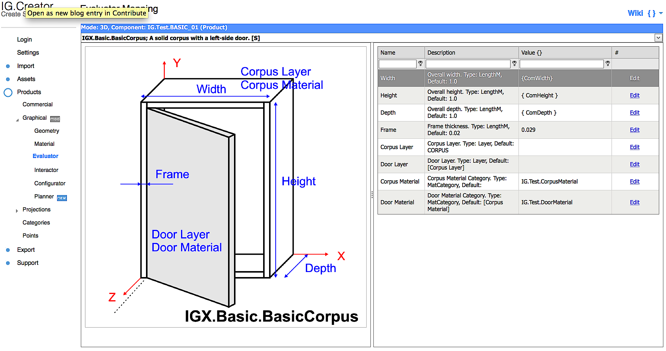Focus the Description filter text field
This screenshot has height=351, width=666.
click(468, 64)
